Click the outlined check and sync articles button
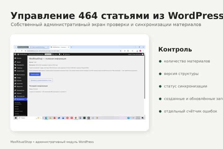Screen dimensions: 223x149 (41, 80)
